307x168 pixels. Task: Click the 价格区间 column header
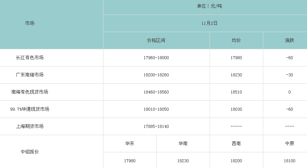(x=156, y=40)
